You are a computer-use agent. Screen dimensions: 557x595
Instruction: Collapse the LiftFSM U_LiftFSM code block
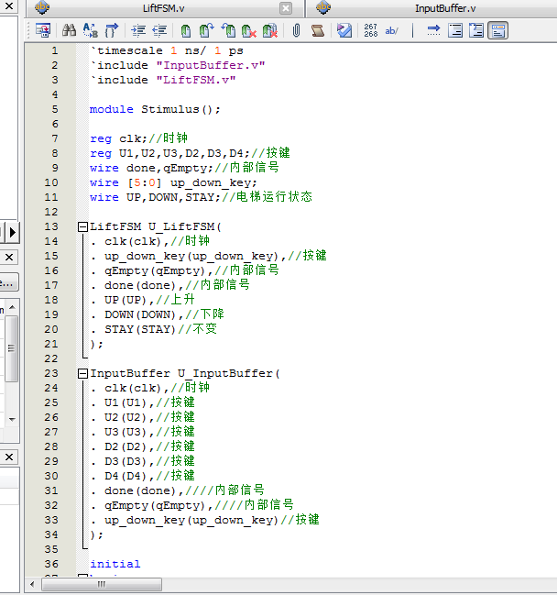tap(82, 227)
